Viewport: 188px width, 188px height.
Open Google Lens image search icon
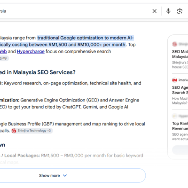180,11
